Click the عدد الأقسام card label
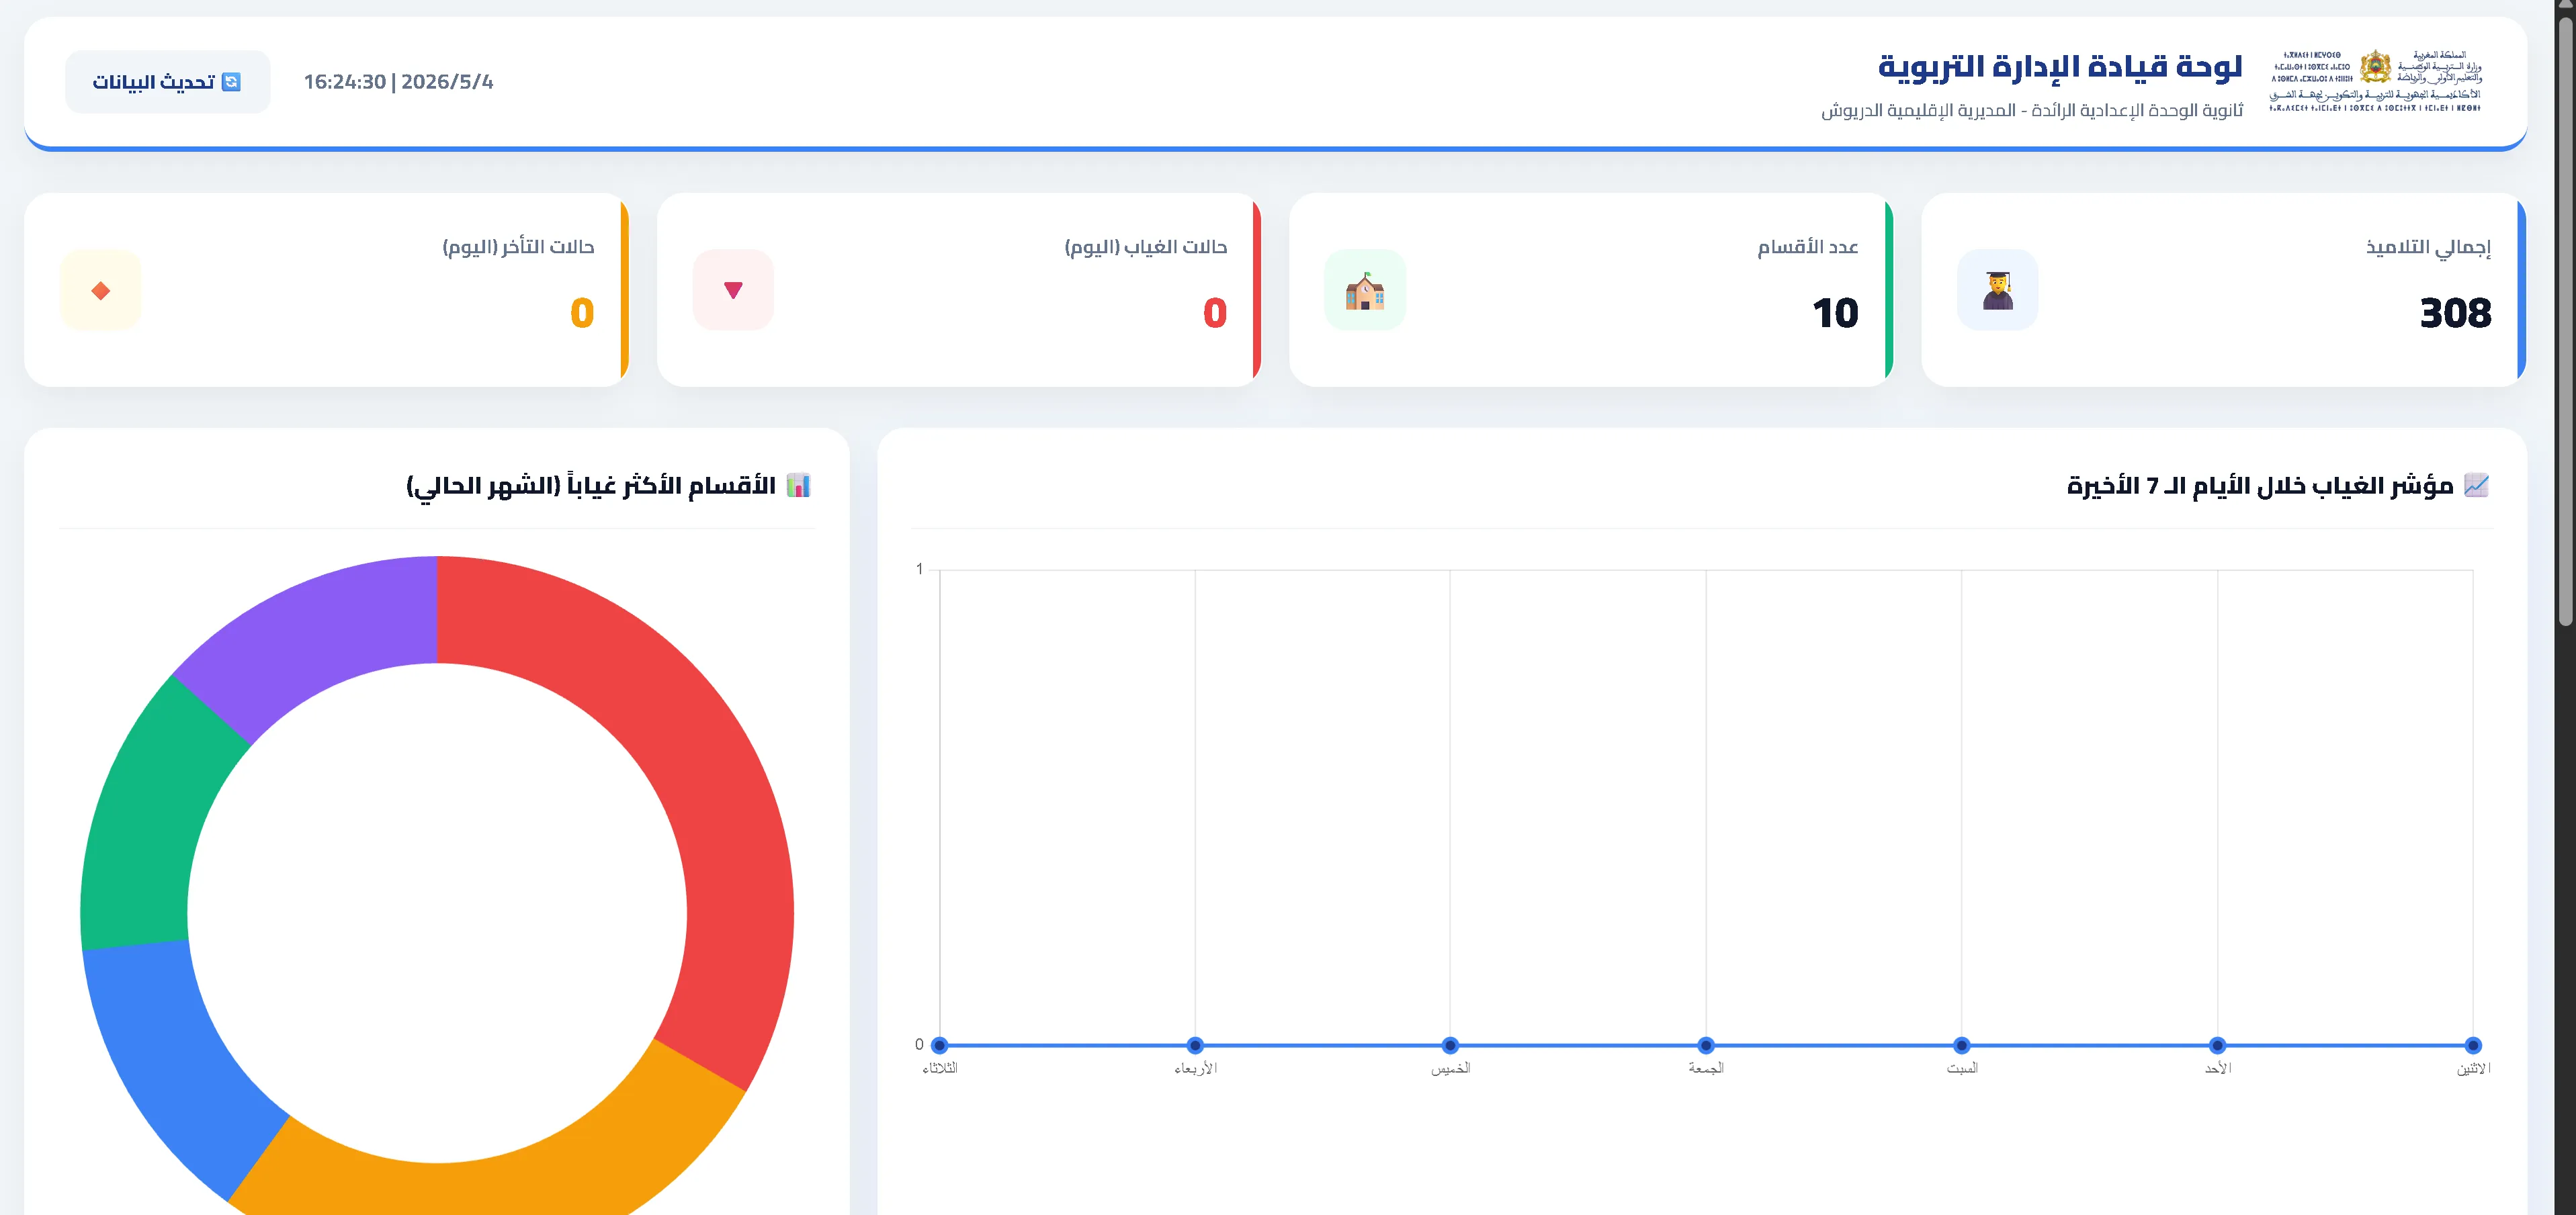The width and height of the screenshot is (2576, 1215). (x=1808, y=247)
